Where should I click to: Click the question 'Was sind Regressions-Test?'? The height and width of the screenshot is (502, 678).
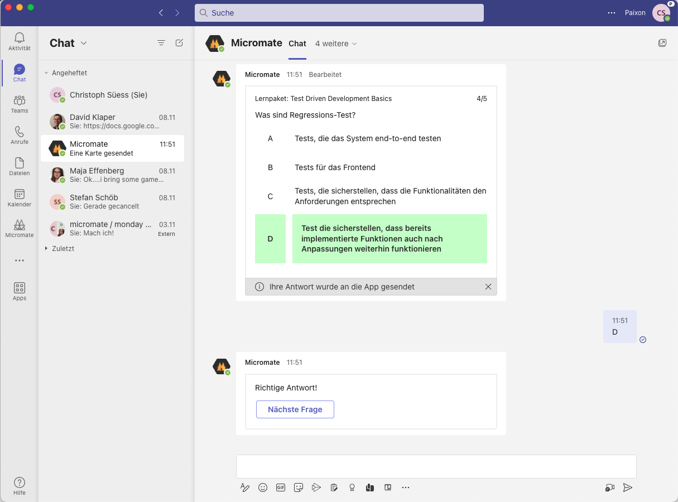305,115
